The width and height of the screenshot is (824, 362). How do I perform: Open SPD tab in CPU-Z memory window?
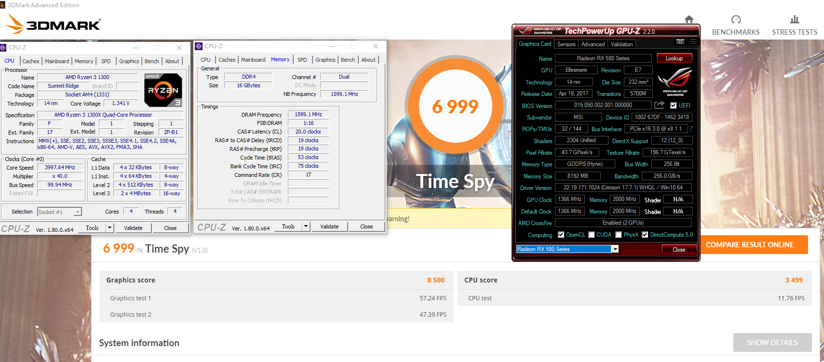click(x=302, y=60)
